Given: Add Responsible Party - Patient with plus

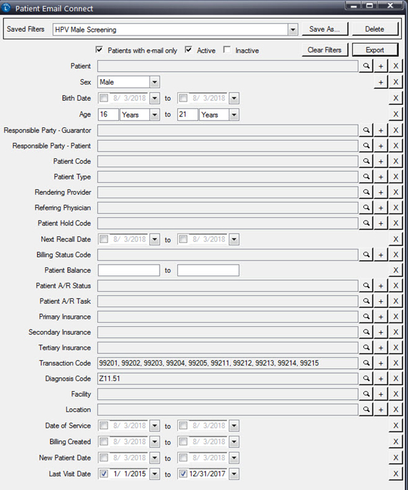Looking at the screenshot, I should (380, 146).
